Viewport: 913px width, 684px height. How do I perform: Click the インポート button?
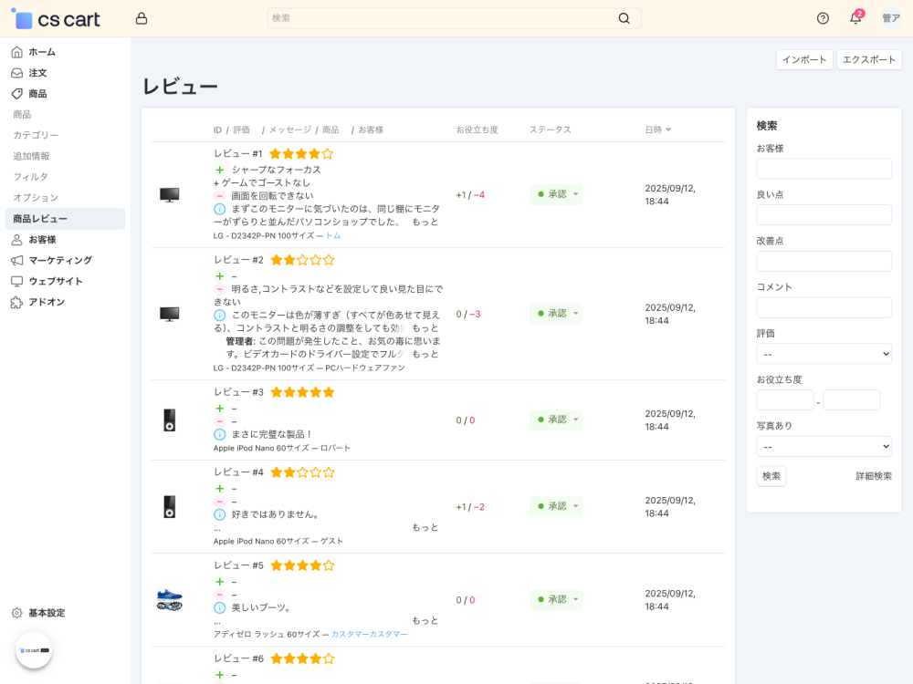pyautogui.click(x=804, y=59)
